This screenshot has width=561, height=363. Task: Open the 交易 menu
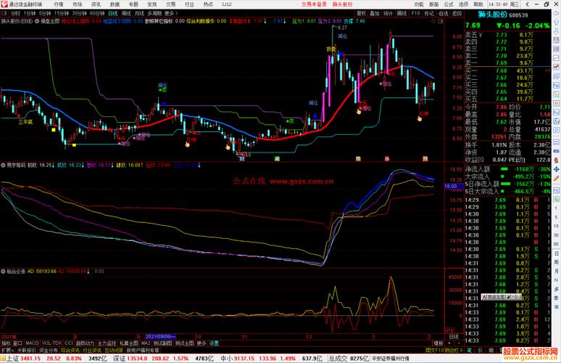tap(170, 4)
